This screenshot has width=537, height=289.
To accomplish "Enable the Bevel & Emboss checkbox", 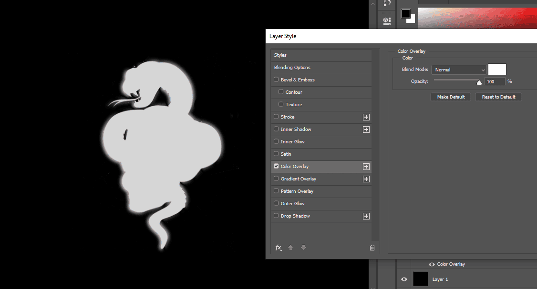I will coord(276,80).
